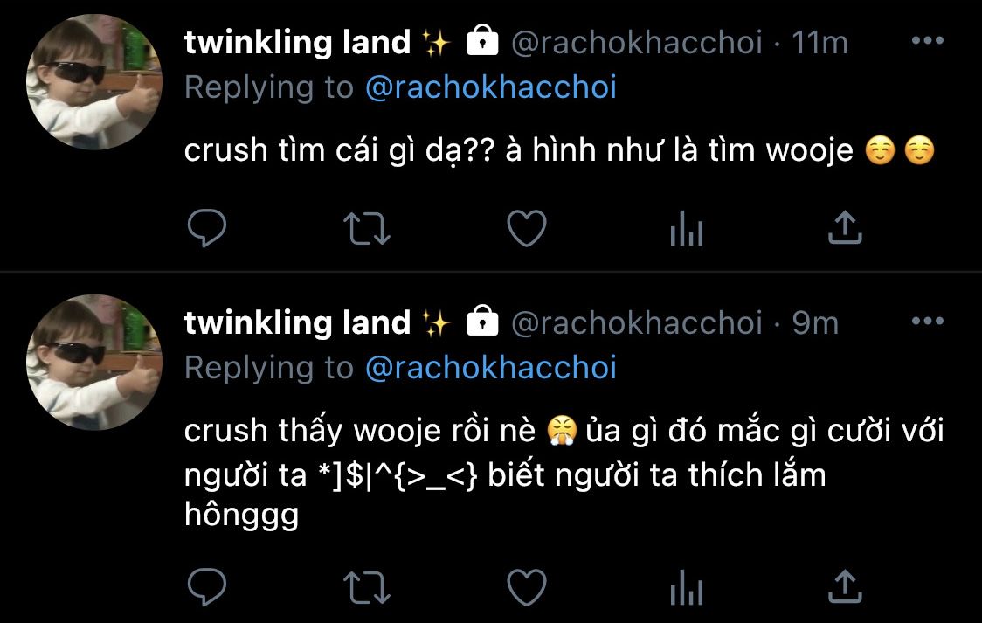
Task: Reply to the first tweet about tìm wooje
Action: (207, 228)
